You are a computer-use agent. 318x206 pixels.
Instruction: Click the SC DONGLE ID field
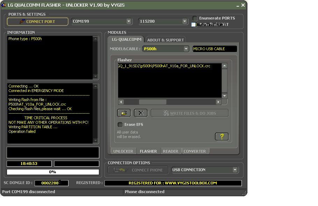click(x=51, y=183)
